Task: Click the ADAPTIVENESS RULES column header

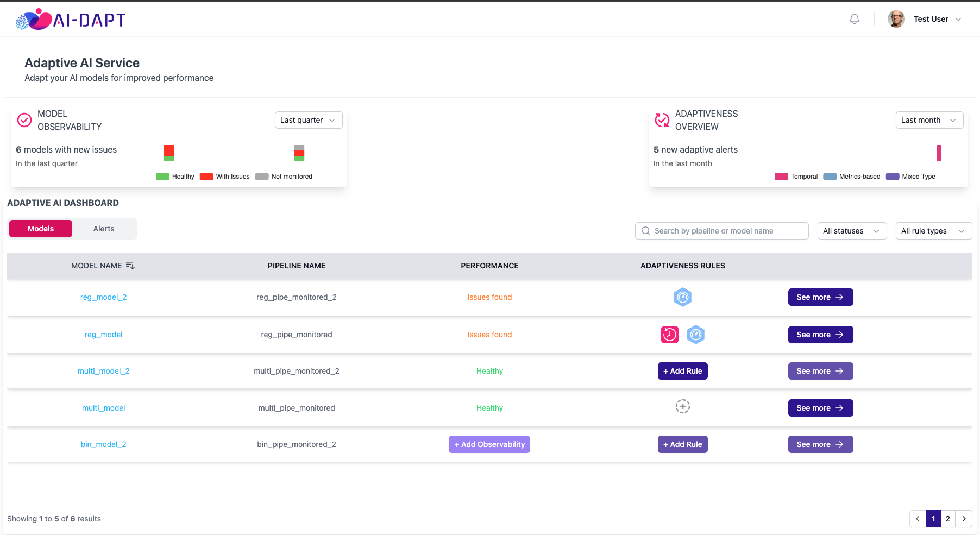Action: coord(683,266)
